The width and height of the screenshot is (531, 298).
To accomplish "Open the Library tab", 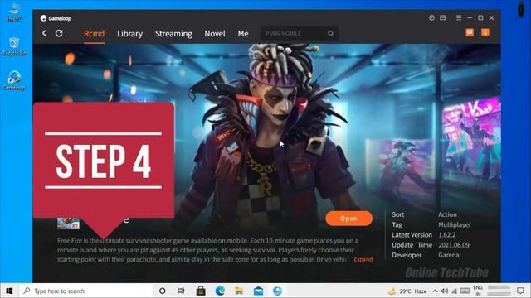I will click(x=129, y=33).
